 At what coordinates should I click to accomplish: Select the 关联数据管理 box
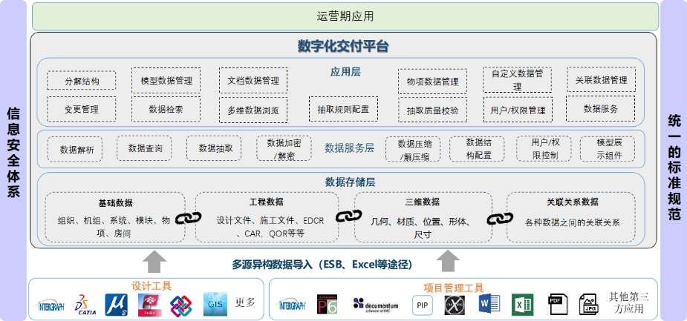601,79
